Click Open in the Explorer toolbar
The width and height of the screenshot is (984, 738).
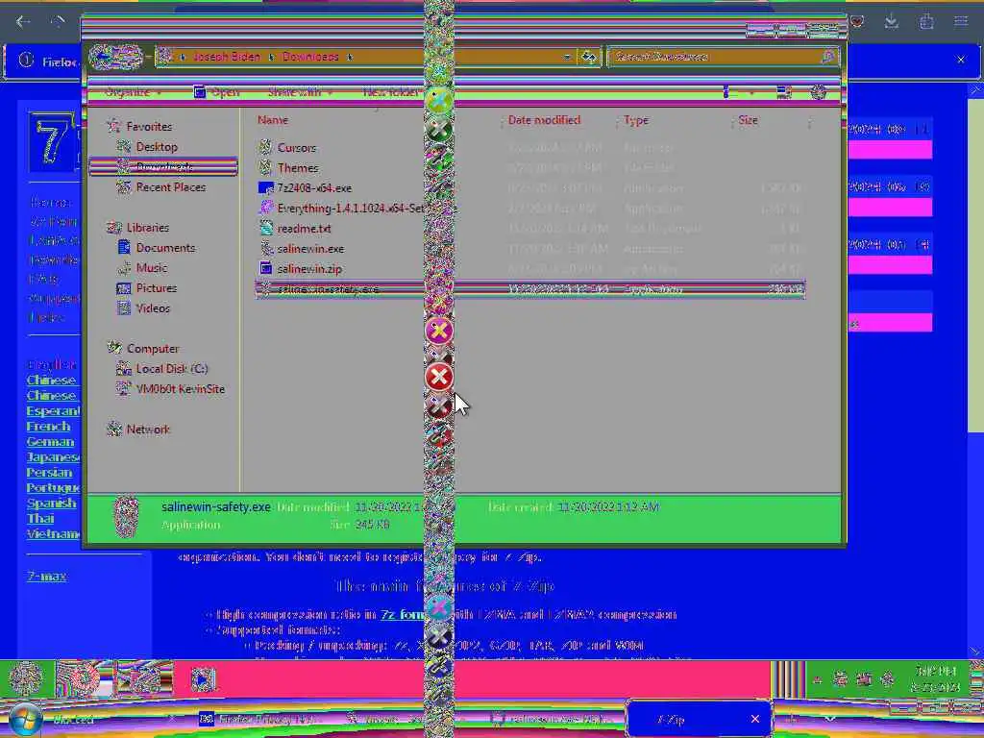click(217, 92)
